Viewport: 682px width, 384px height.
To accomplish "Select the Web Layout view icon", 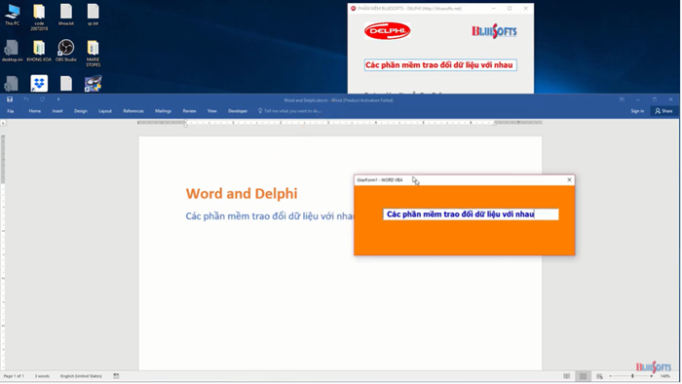I will coord(599,376).
